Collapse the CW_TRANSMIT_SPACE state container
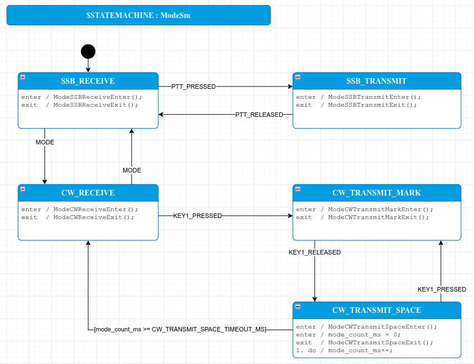The width and height of the screenshot is (474, 364). point(298,307)
